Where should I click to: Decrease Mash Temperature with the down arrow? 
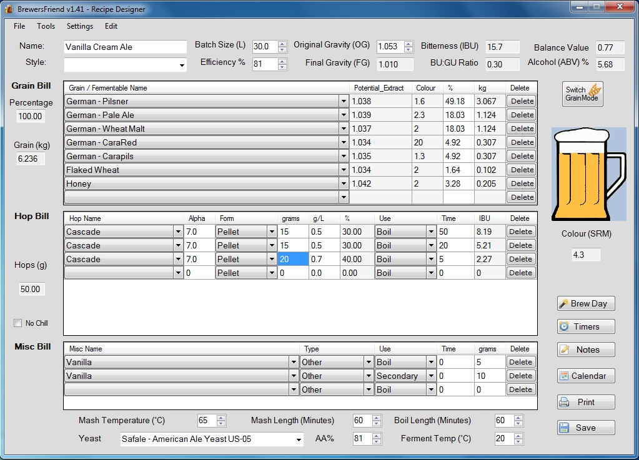pos(221,424)
